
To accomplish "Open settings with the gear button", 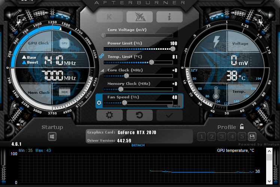I will (109, 115).
